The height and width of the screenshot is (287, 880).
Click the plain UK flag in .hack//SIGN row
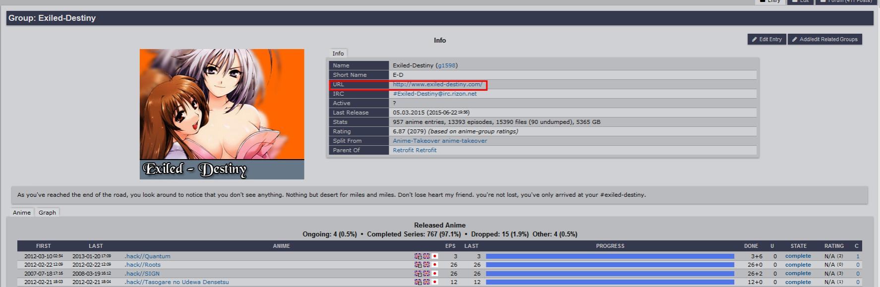[x=426, y=273]
